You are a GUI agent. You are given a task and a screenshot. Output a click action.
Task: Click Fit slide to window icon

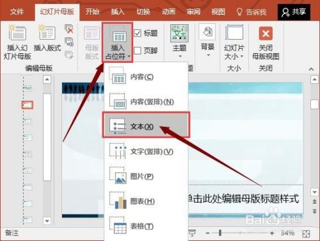(306, 233)
